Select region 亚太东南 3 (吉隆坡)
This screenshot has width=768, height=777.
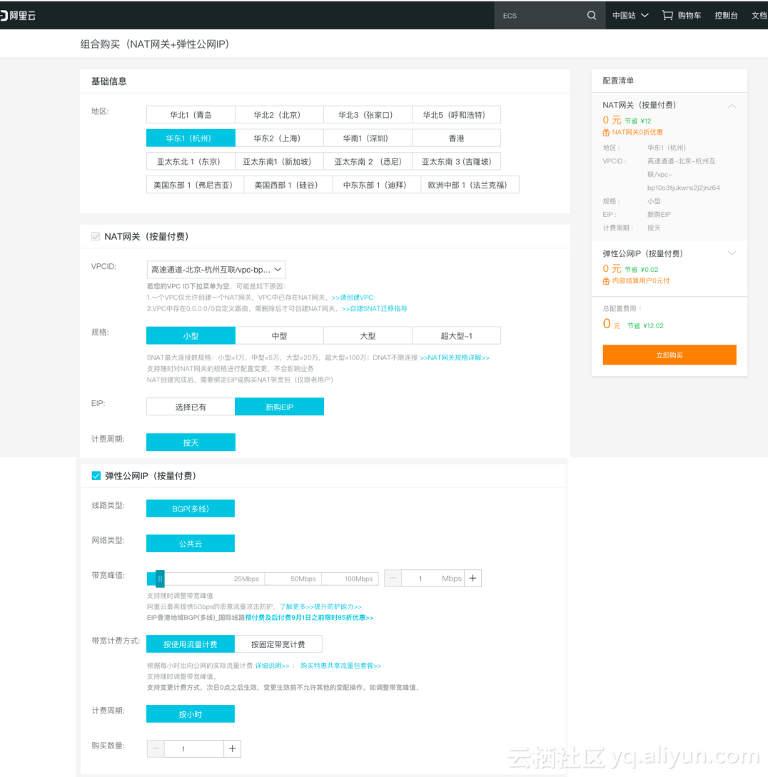point(456,161)
